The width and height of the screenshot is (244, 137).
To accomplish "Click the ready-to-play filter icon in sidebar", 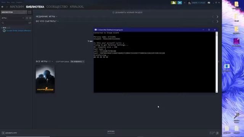I will click(30, 18).
